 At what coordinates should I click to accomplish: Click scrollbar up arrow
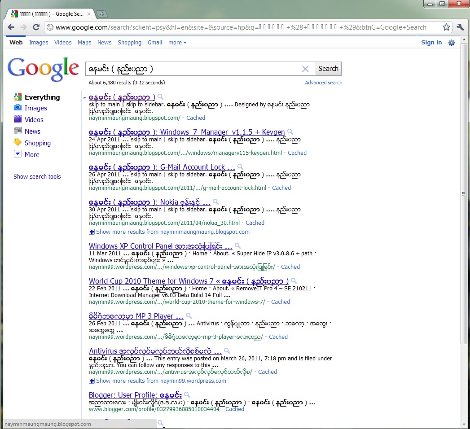pos(464,39)
